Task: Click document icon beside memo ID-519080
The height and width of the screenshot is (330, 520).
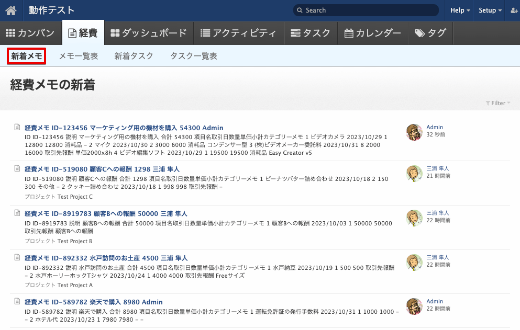Action: (x=17, y=168)
